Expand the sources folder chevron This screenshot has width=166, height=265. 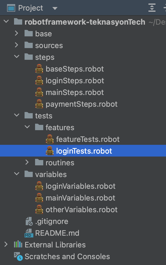click(x=16, y=45)
